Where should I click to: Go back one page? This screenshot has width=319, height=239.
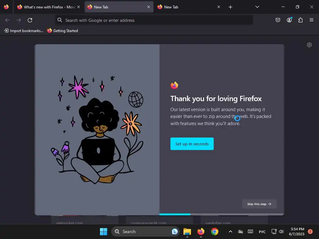click(x=7, y=20)
